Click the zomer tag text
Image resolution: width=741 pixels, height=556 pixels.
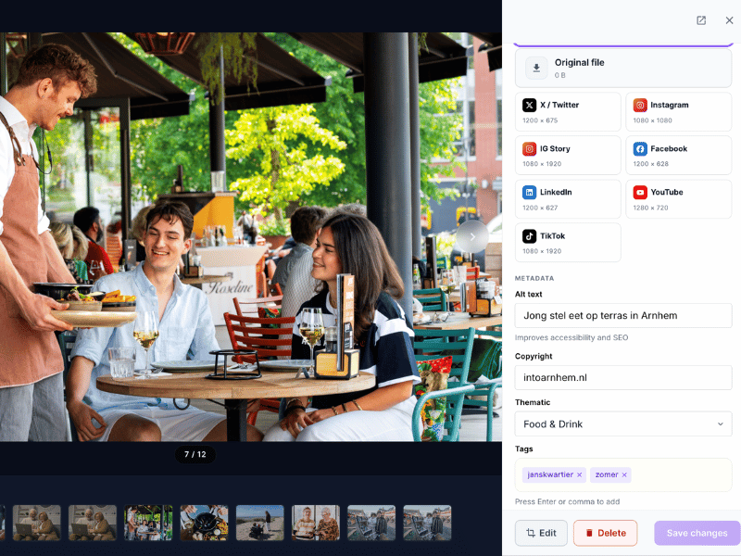click(607, 474)
